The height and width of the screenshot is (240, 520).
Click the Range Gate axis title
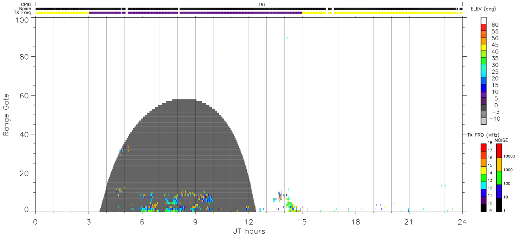click(x=6, y=115)
